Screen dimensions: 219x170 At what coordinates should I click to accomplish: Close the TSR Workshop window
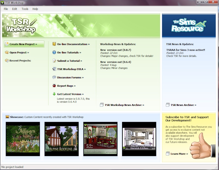coord(213,2)
